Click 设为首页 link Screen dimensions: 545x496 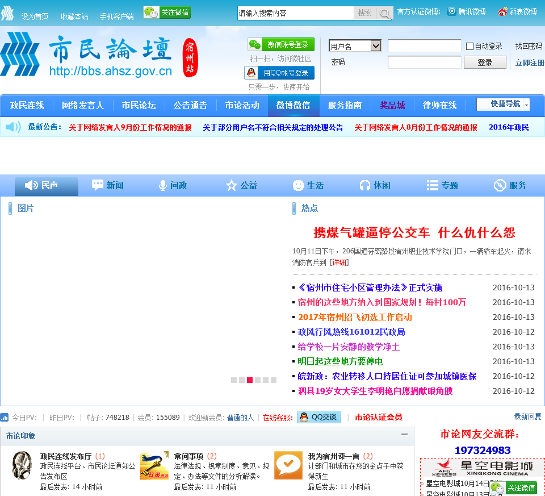click(35, 16)
